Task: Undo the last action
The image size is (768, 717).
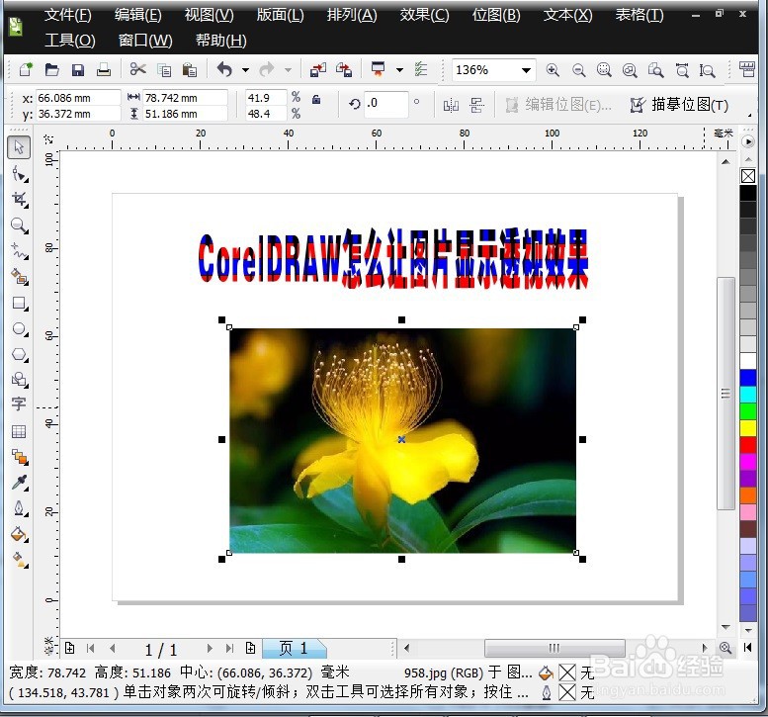Action: point(224,69)
